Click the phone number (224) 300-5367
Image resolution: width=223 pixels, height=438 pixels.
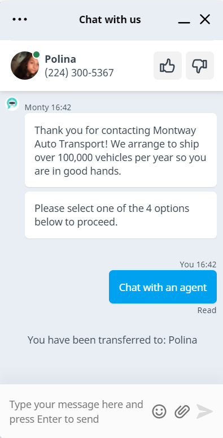click(79, 73)
